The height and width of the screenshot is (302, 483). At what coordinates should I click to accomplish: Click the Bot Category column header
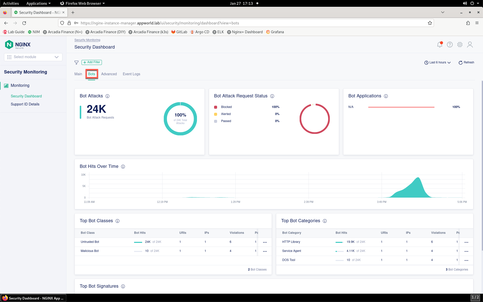tap(292, 233)
